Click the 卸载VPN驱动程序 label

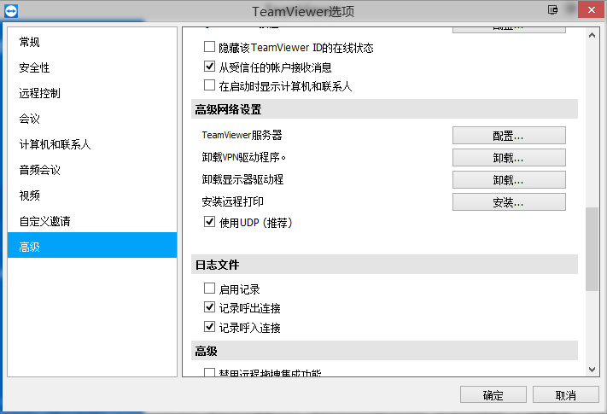(x=244, y=157)
